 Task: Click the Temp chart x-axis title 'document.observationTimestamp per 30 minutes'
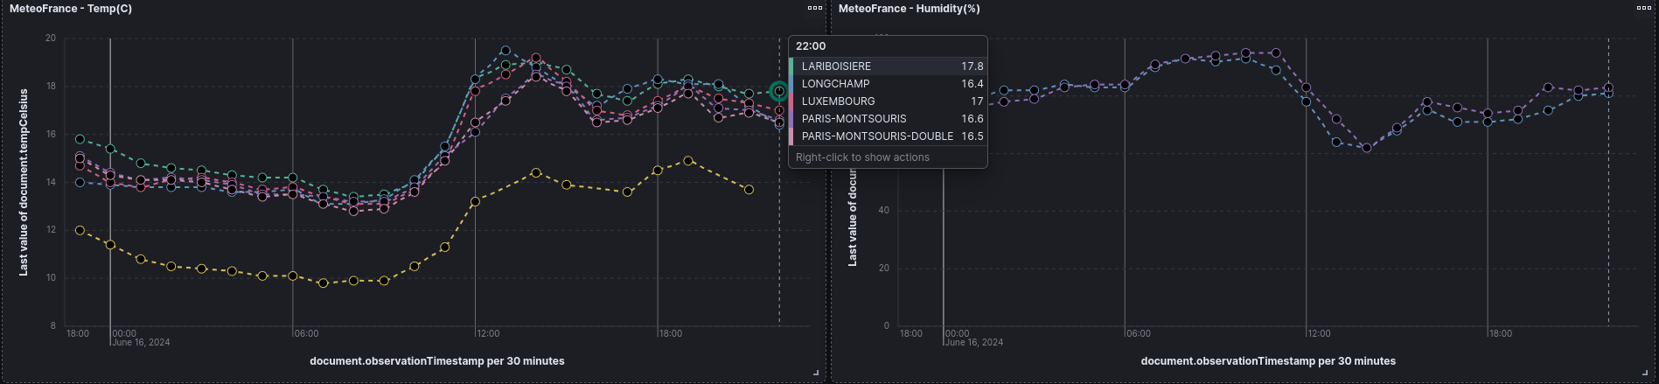click(437, 361)
